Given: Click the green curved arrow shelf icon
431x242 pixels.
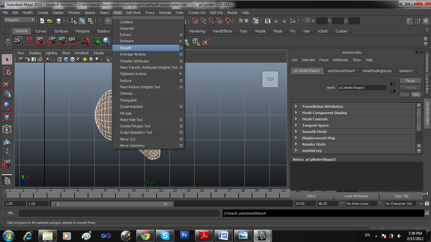Looking at the screenshot, I should click(96, 41).
